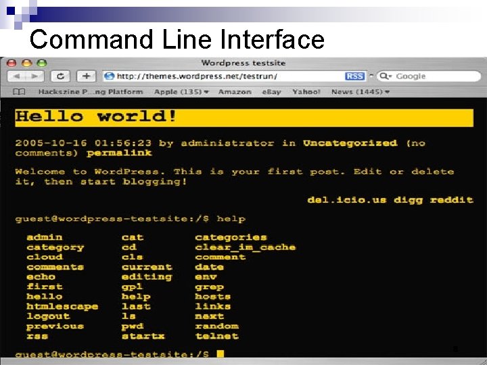487x365 pixels.
Task: Click the gpl command
Action: pos(133,287)
